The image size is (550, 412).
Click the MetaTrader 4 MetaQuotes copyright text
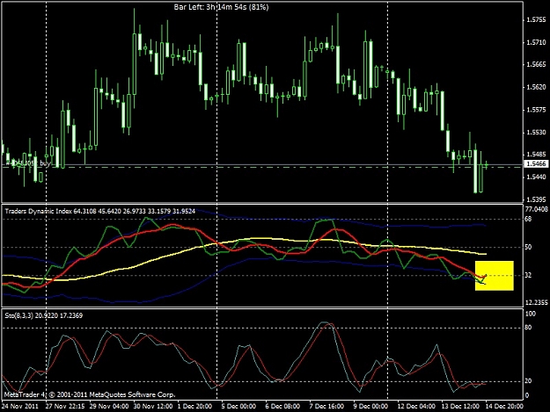click(90, 394)
